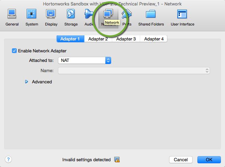This screenshot has width=225, height=167.
Task: Open the Shared Folders settings section
Action: 151,17
